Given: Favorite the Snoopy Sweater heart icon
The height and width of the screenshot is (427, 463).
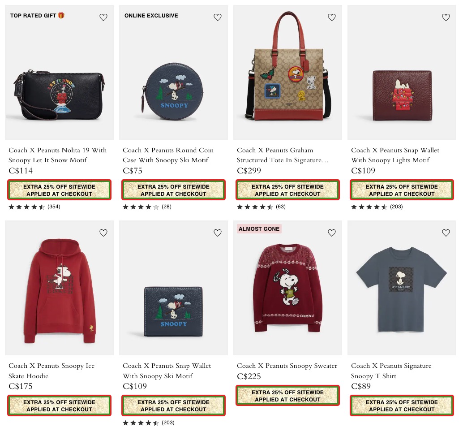Looking at the screenshot, I should pyautogui.click(x=332, y=233).
